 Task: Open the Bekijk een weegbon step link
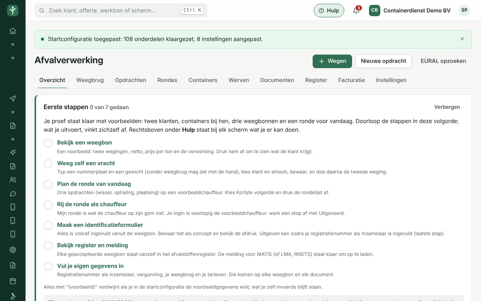(85, 143)
